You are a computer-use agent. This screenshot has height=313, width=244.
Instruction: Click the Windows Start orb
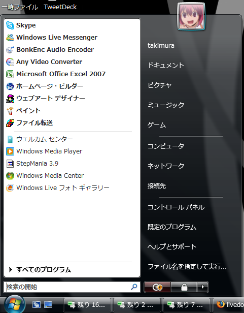click(x=15, y=304)
